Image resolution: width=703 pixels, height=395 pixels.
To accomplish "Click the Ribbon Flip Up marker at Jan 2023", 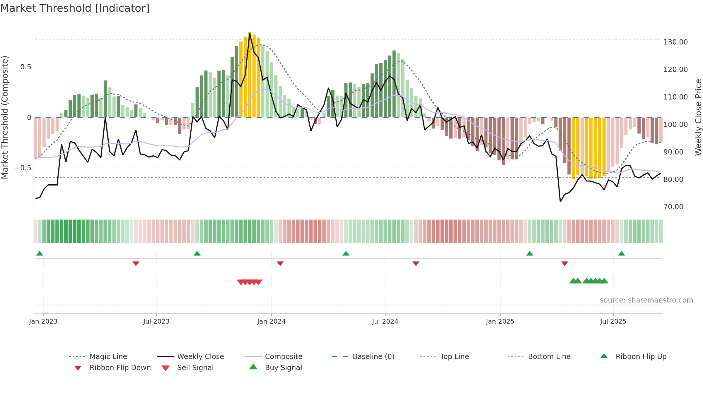I will click(x=40, y=253).
